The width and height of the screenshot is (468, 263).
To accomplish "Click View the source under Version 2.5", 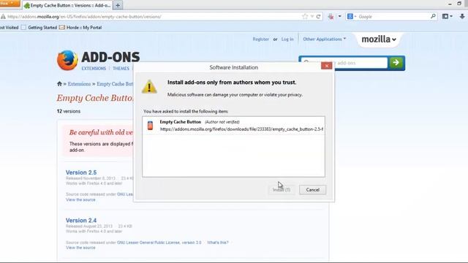I will click(80, 199).
